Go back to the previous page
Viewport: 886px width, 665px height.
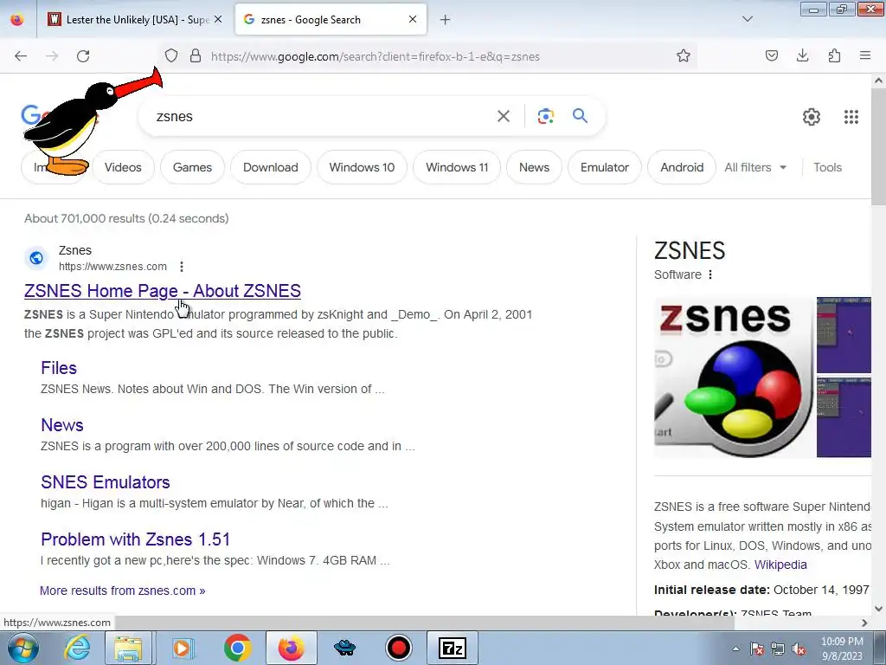(x=21, y=56)
